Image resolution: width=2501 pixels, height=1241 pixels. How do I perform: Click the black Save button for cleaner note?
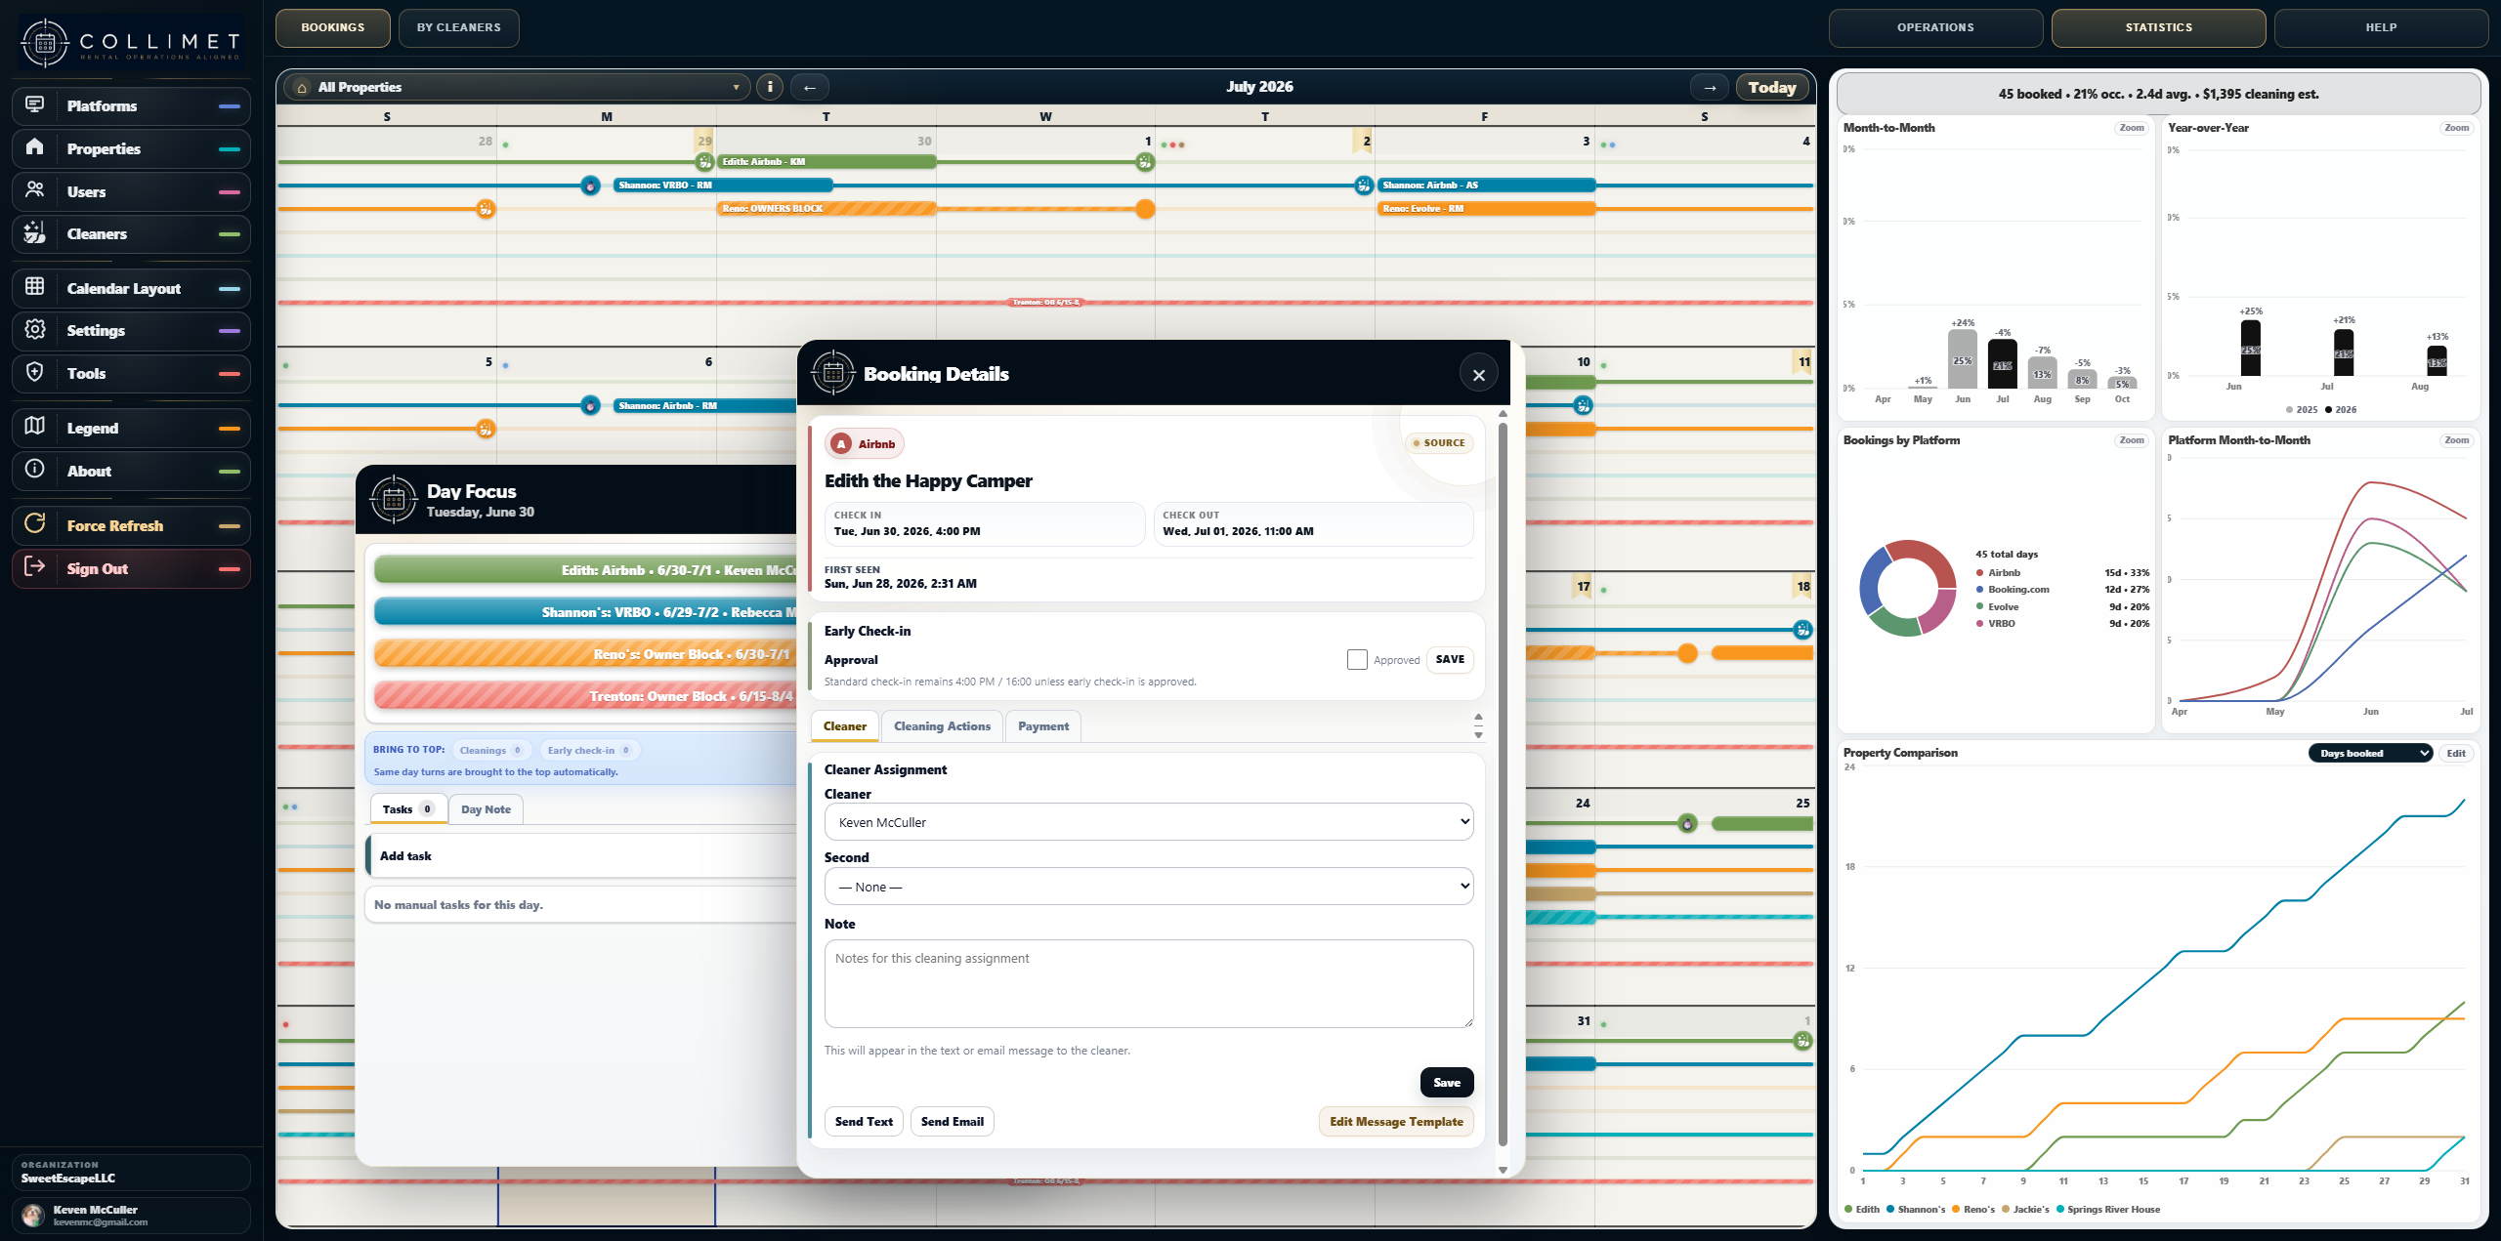click(x=1447, y=1083)
